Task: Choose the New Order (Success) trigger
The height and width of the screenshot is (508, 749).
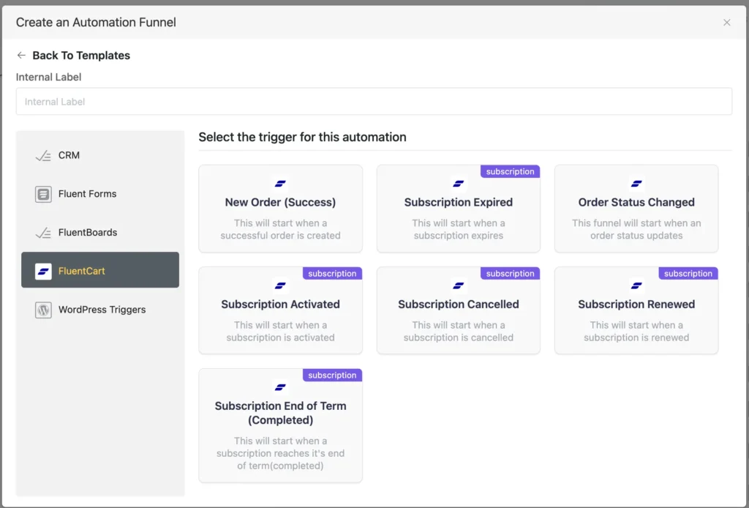Action: [280, 209]
